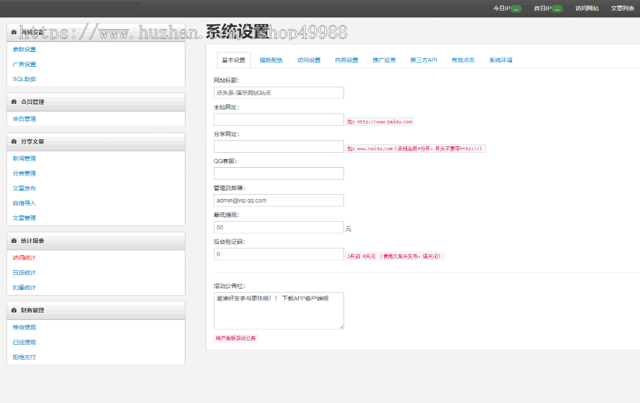The width and height of the screenshot is (640, 403).
Task: Click the green badge next to 今日IP
Action: pos(516,9)
